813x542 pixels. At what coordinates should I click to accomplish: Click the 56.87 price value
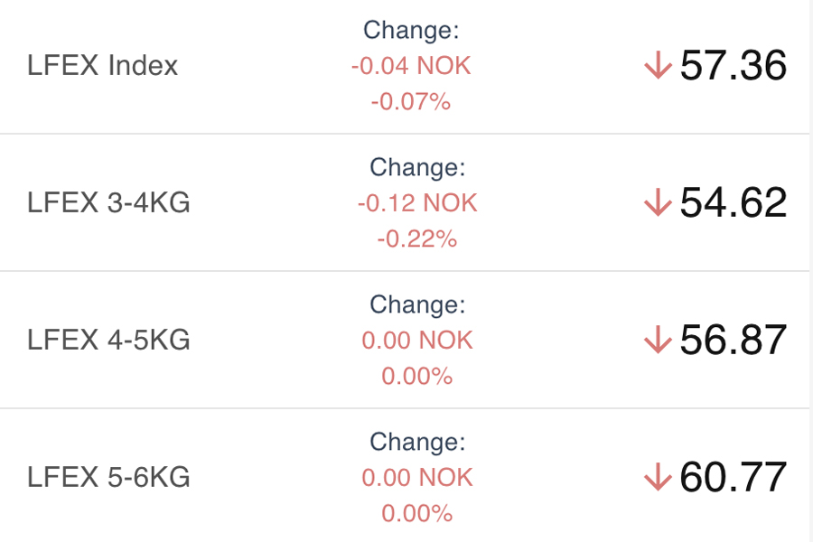[x=733, y=341]
